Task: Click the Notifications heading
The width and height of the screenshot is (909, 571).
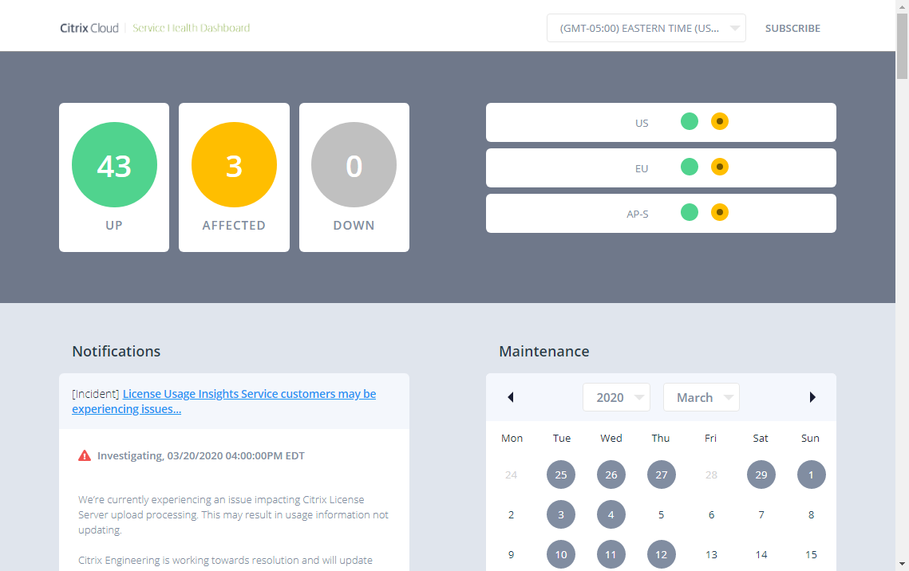Action: click(117, 352)
